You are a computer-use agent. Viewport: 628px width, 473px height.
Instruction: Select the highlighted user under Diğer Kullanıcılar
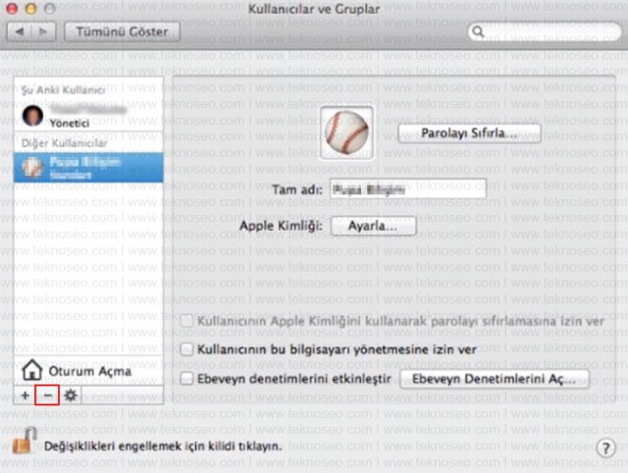click(88, 168)
